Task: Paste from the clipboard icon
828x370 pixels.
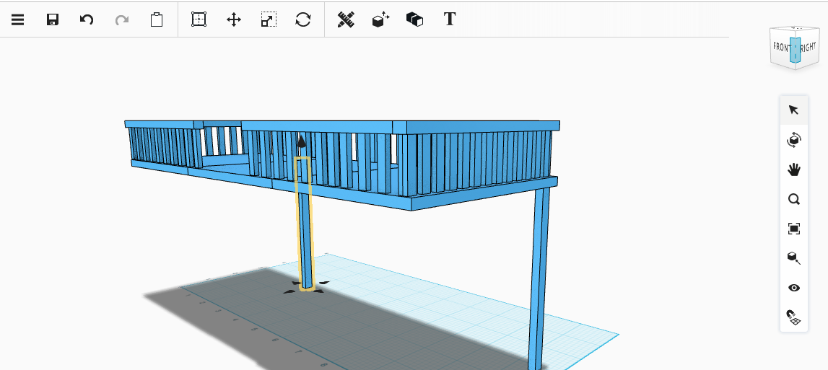Action: point(157,20)
